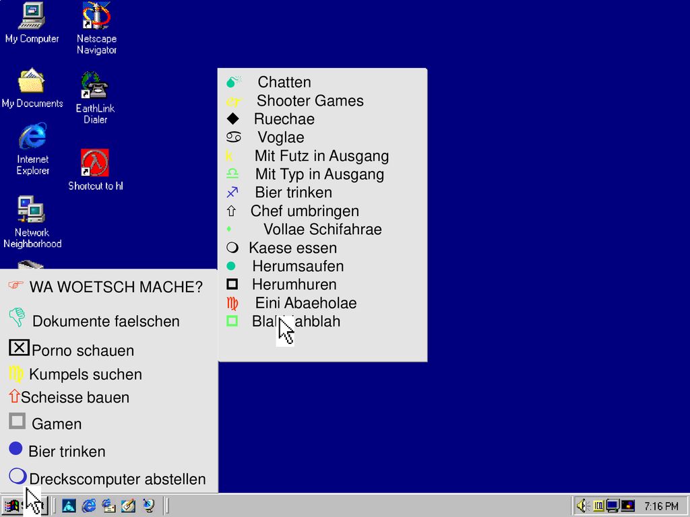The height and width of the screenshot is (517, 690).
Task: Select Mit Futz in Ausgang
Action: click(x=322, y=156)
